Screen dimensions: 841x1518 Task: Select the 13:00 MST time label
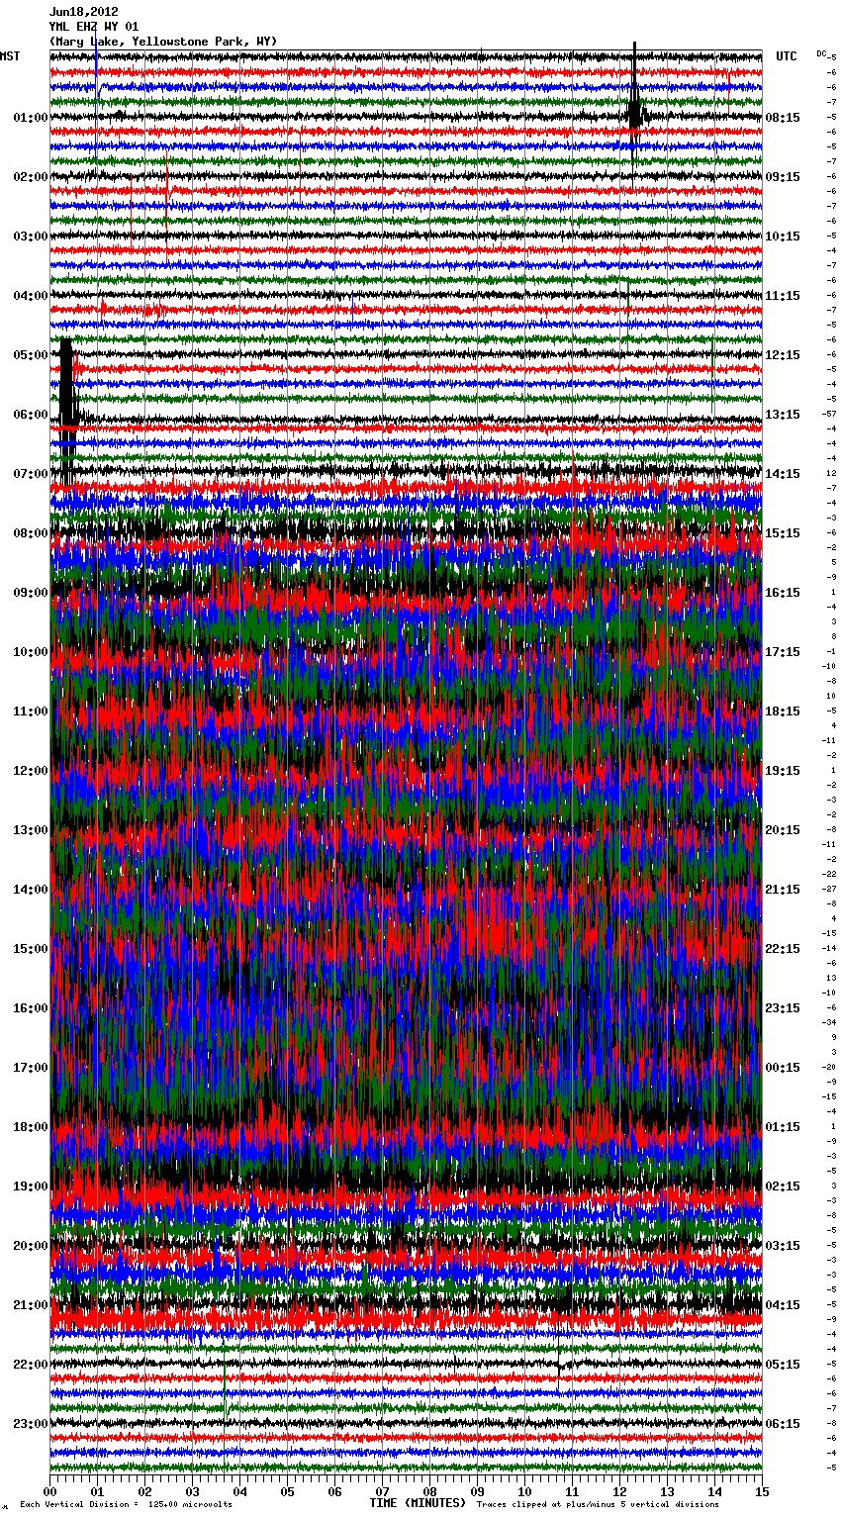(31, 830)
